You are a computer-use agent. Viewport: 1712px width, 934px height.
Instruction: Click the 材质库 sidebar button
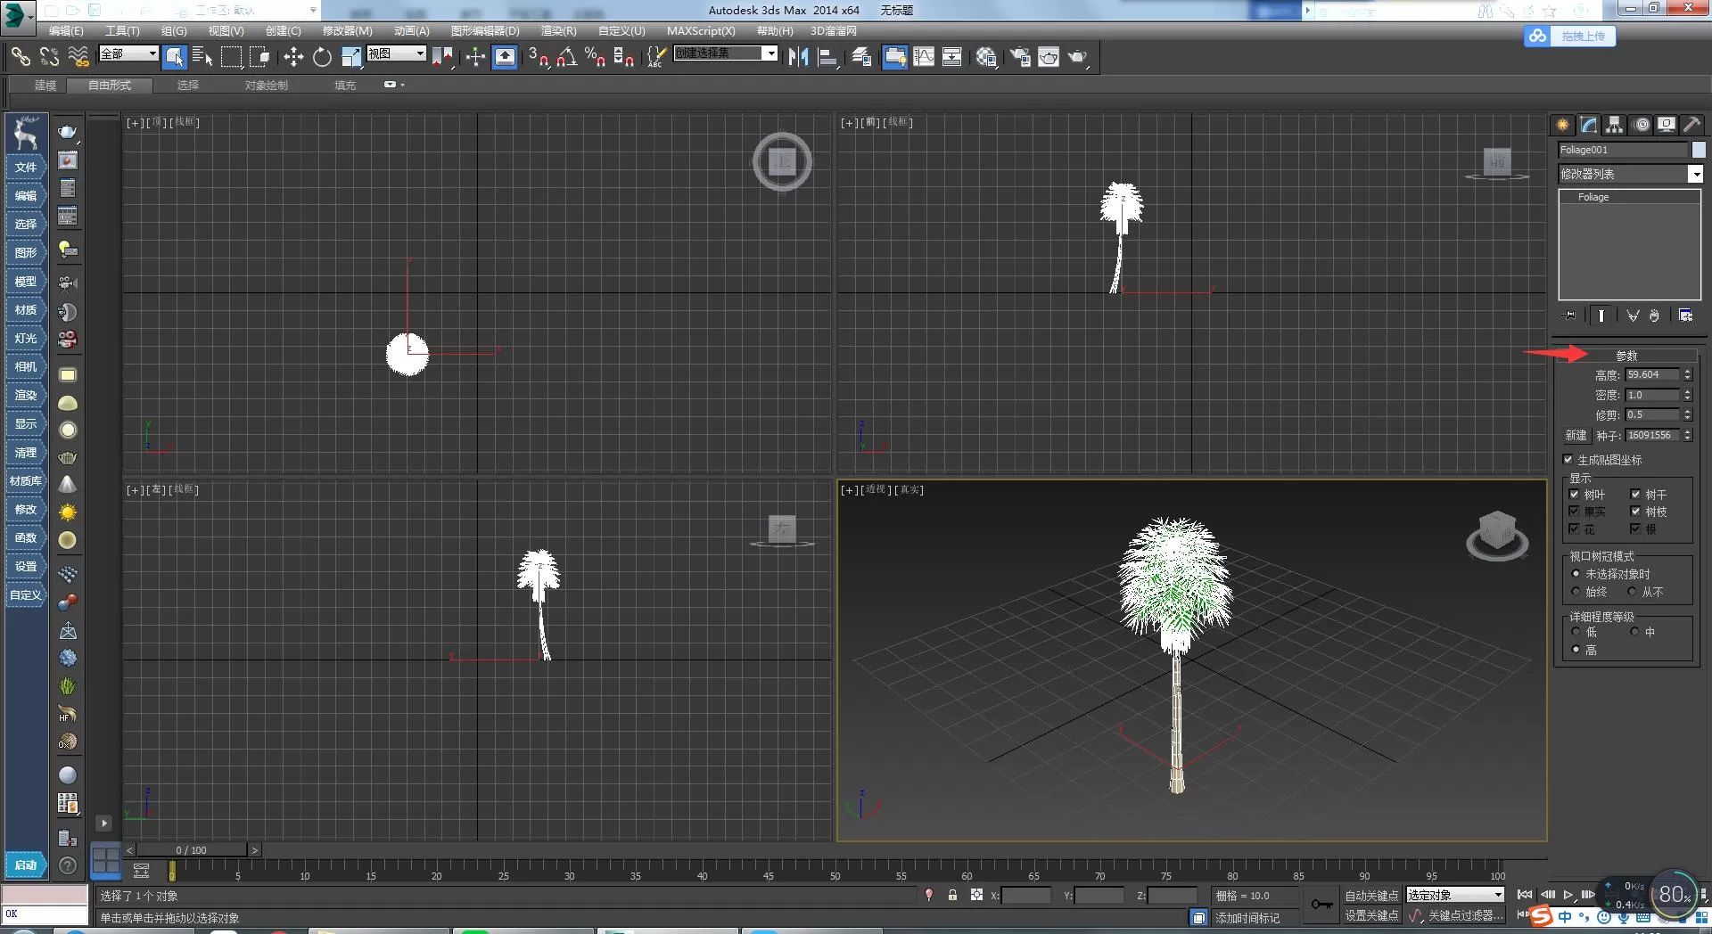pos(26,481)
